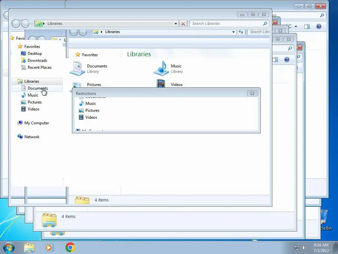338x254 pixels.
Task: Click Favorites in inner window navigation pane
Action: tap(90, 55)
